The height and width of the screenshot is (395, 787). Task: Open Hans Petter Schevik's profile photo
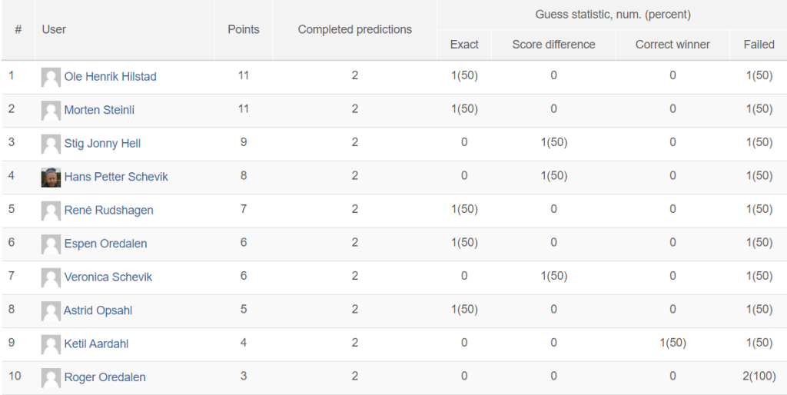(51, 178)
